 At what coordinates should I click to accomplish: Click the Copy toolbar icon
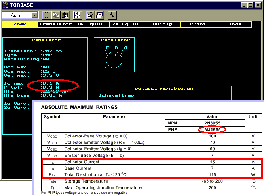(56, 15)
